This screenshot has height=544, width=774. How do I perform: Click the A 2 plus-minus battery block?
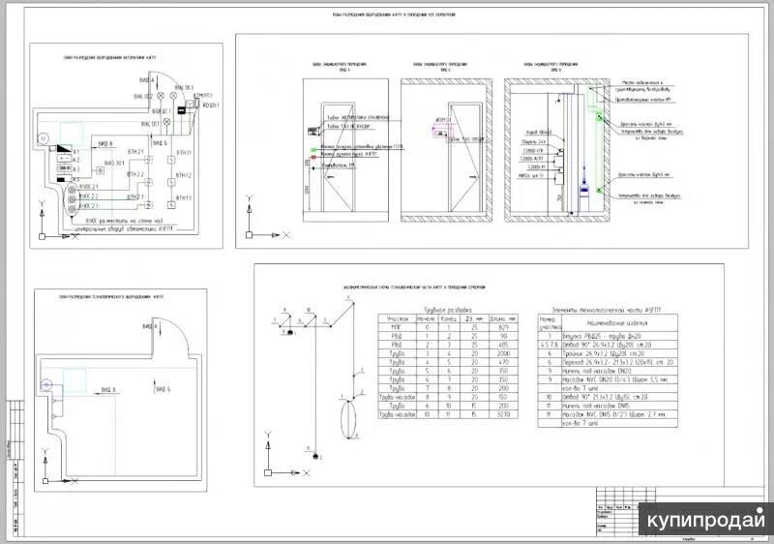tap(64, 158)
